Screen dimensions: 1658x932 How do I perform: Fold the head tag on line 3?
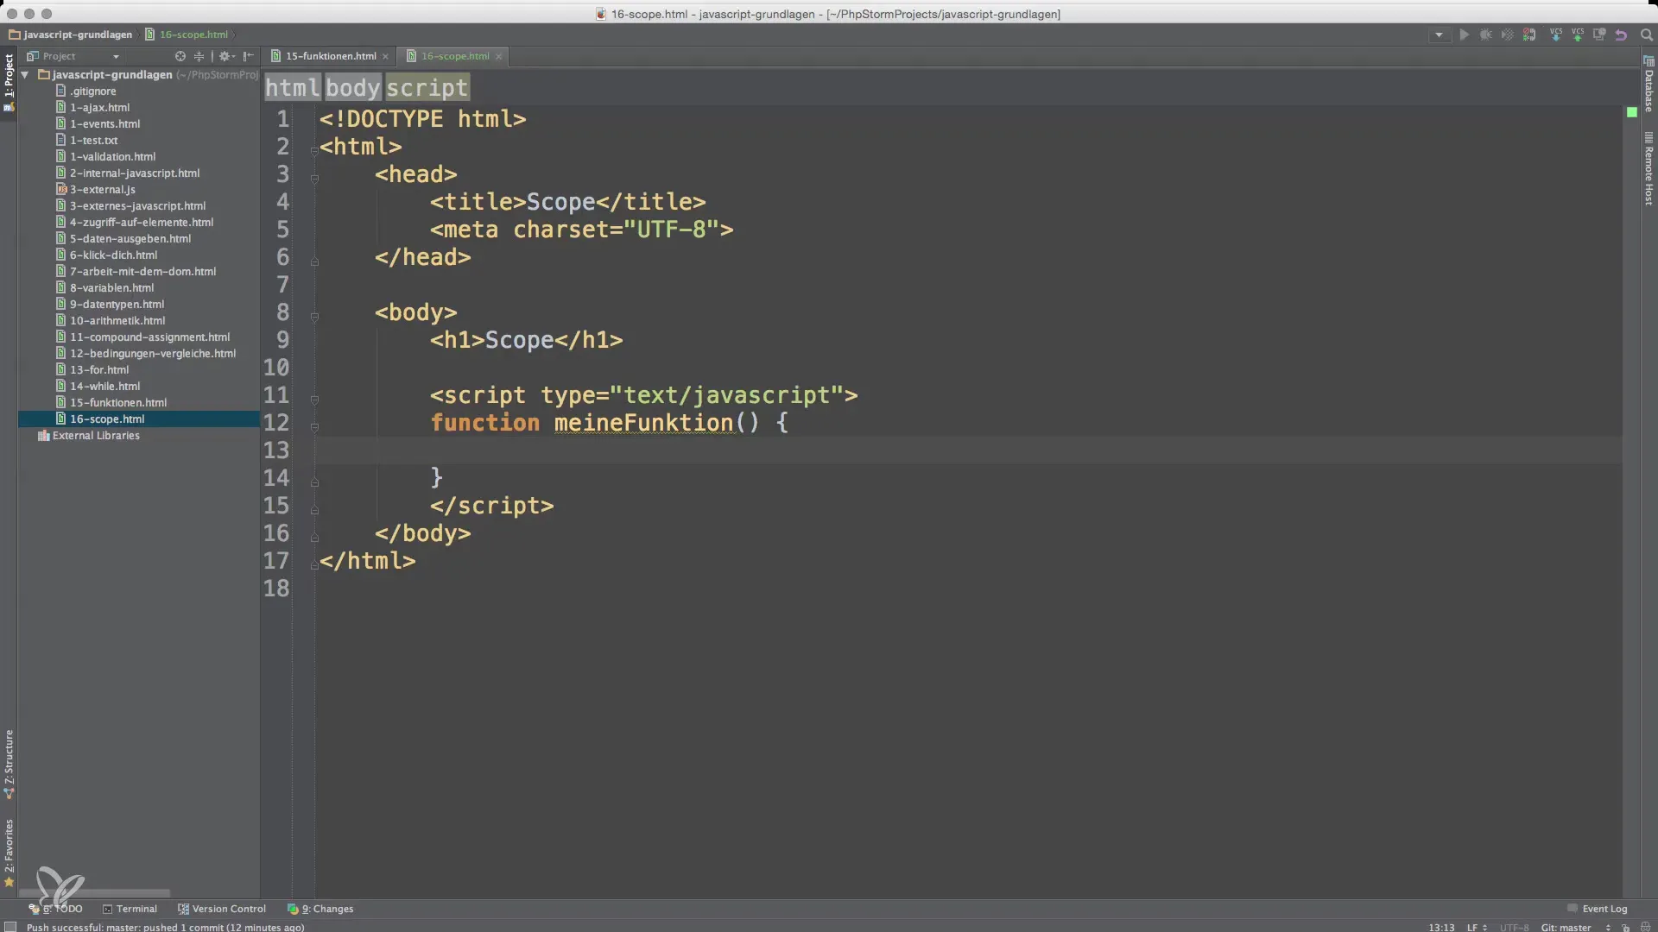tap(314, 179)
